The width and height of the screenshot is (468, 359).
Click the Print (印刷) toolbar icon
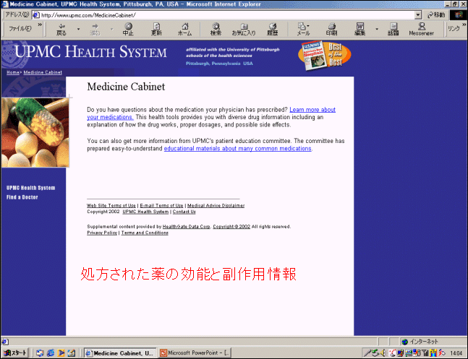pyautogui.click(x=331, y=29)
